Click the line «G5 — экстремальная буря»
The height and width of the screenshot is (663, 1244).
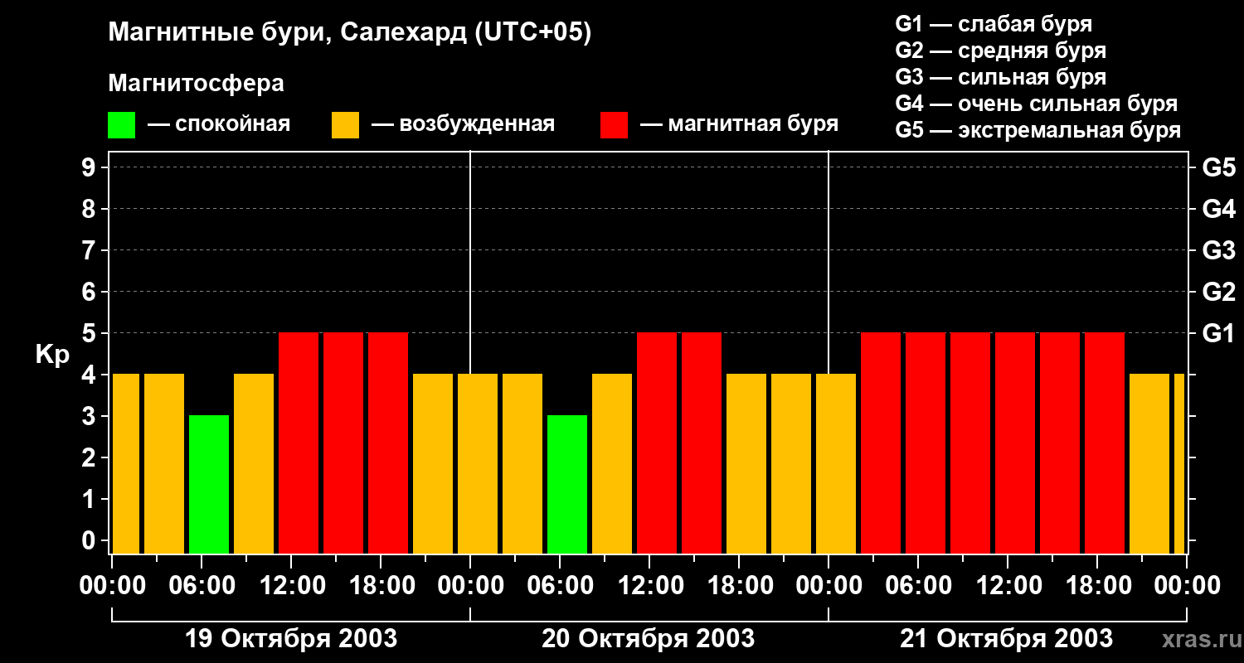tap(1037, 130)
